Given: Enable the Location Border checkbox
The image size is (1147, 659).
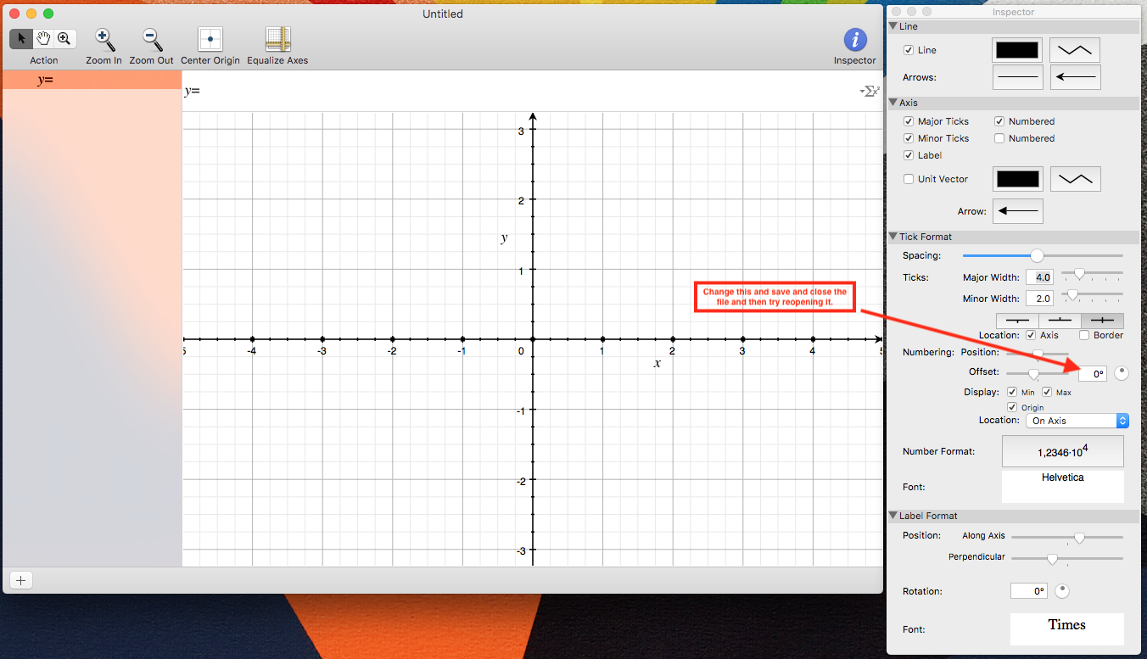Looking at the screenshot, I should pyautogui.click(x=1085, y=335).
